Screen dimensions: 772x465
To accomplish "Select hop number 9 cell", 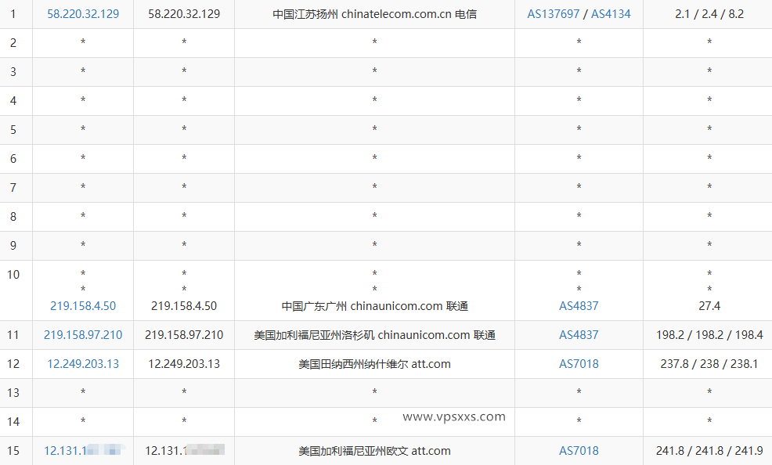I will [16, 246].
